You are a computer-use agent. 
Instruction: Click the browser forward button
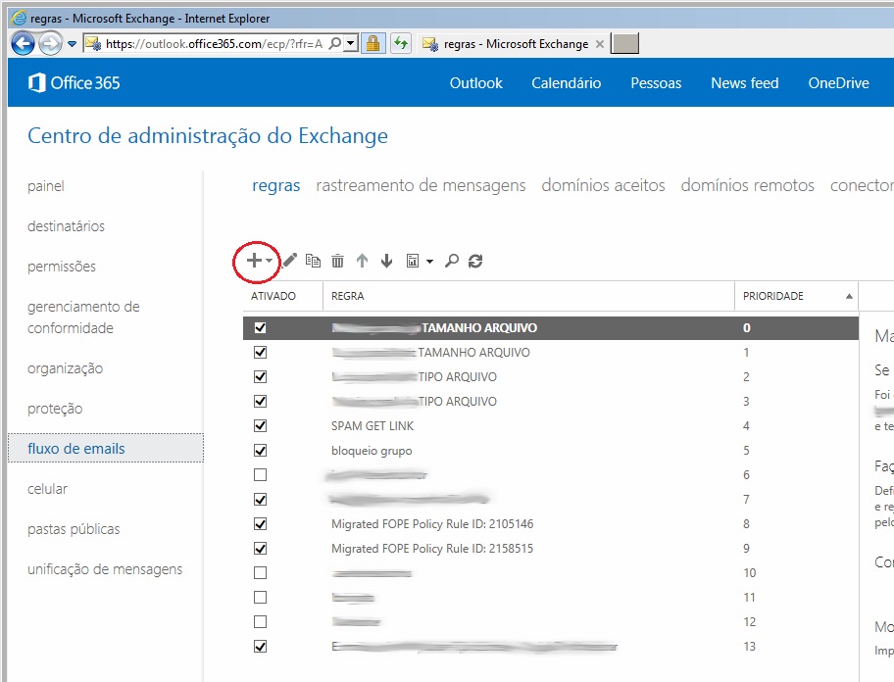[50, 43]
